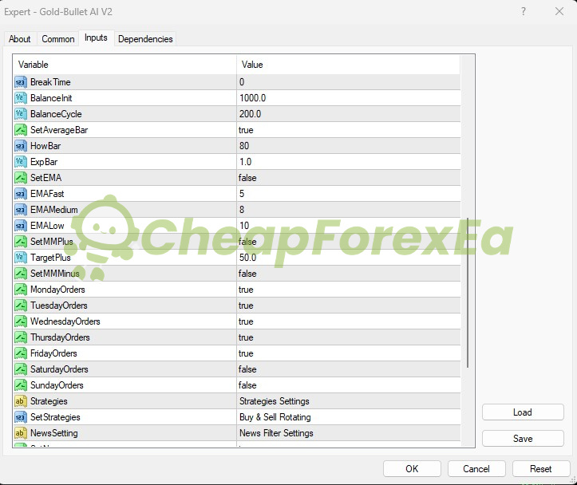This screenshot has width=577, height=485.
Task: Click the Cancel button
Action: click(x=476, y=469)
